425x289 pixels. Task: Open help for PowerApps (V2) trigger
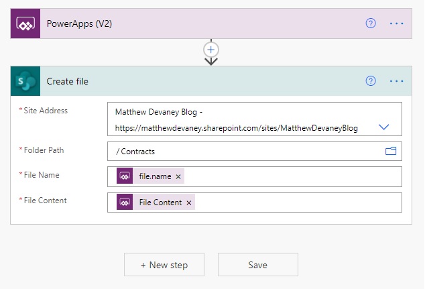pos(371,23)
